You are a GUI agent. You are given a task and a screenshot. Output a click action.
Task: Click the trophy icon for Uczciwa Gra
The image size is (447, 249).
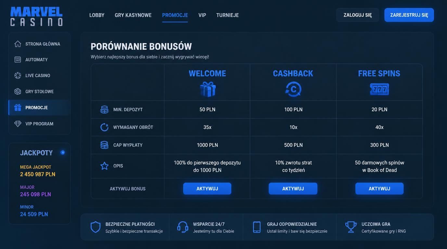pyautogui.click(x=351, y=227)
